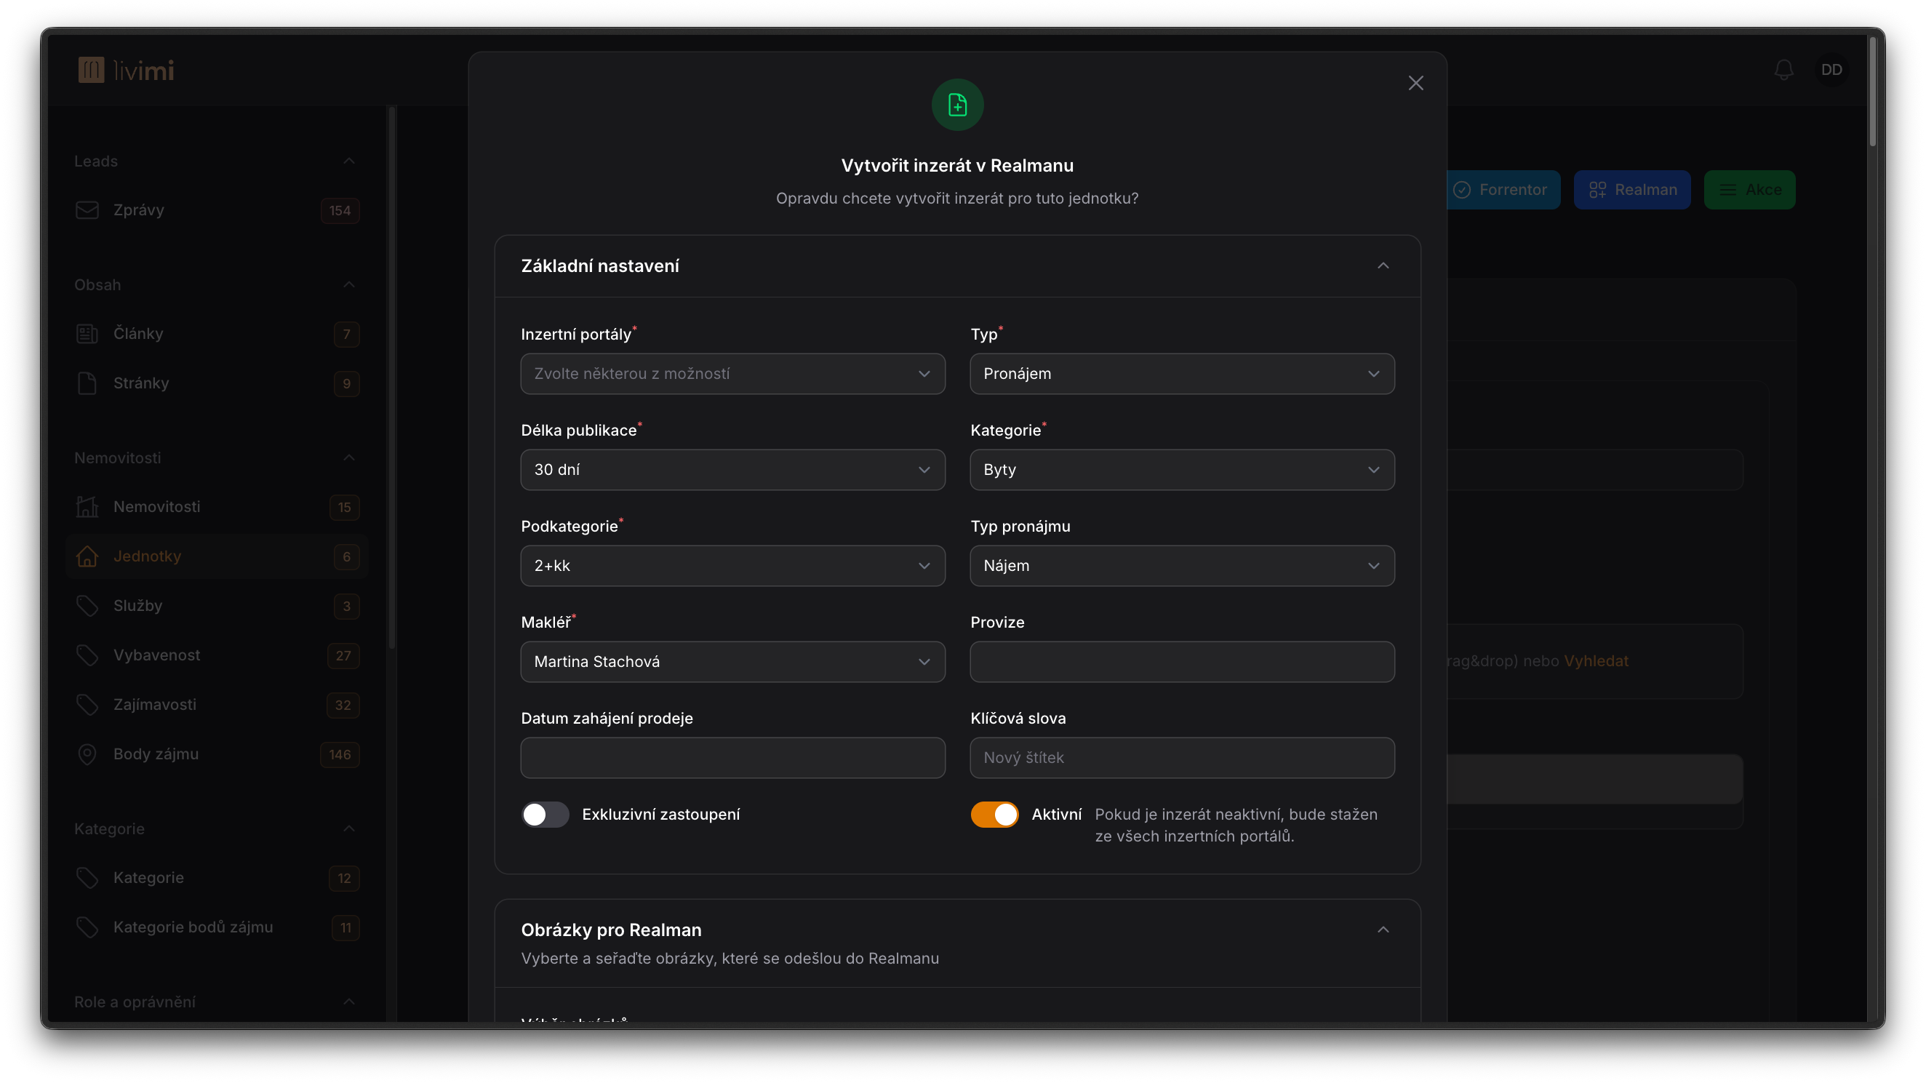Click the green document-plus icon in dialog header
Image resolution: width=1926 pixels, height=1083 pixels.
[x=957, y=105]
